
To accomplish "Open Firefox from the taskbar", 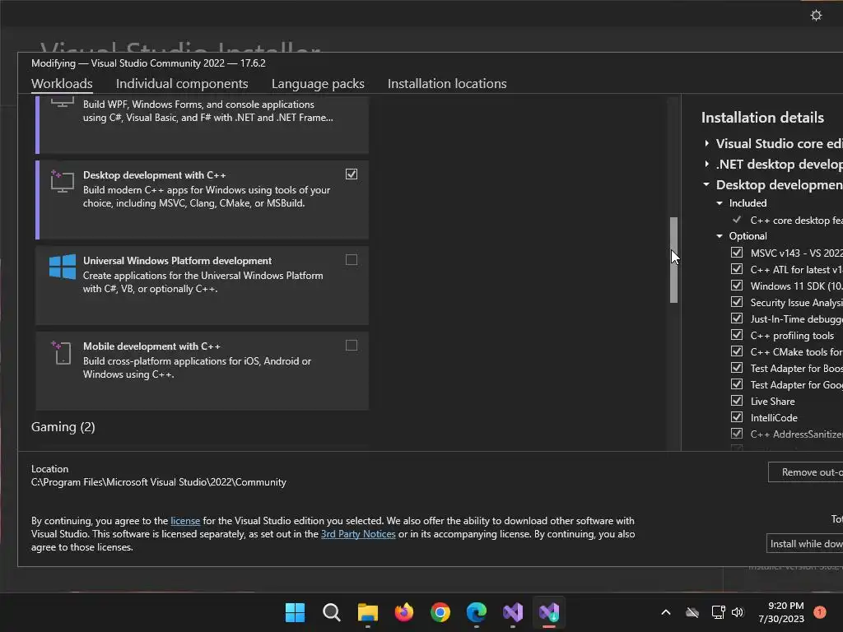I will coord(403,612).
